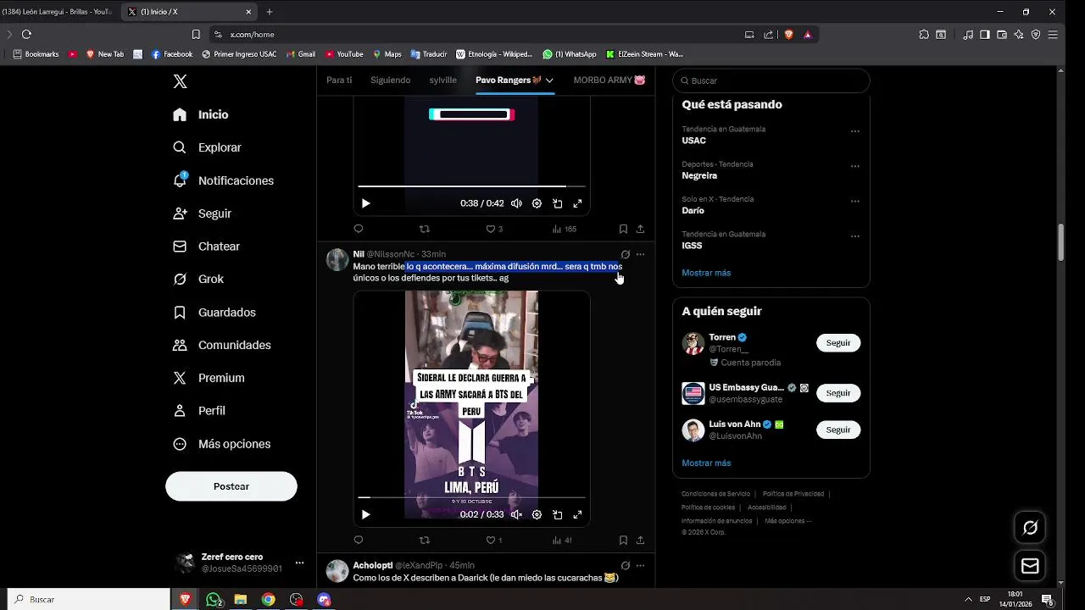Reply to Nil's post

pyautogui.click(x=359, y=540)
